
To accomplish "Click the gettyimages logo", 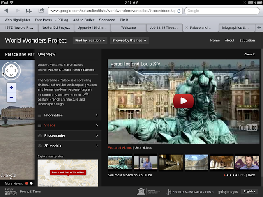I will click(x=228, y=192).
